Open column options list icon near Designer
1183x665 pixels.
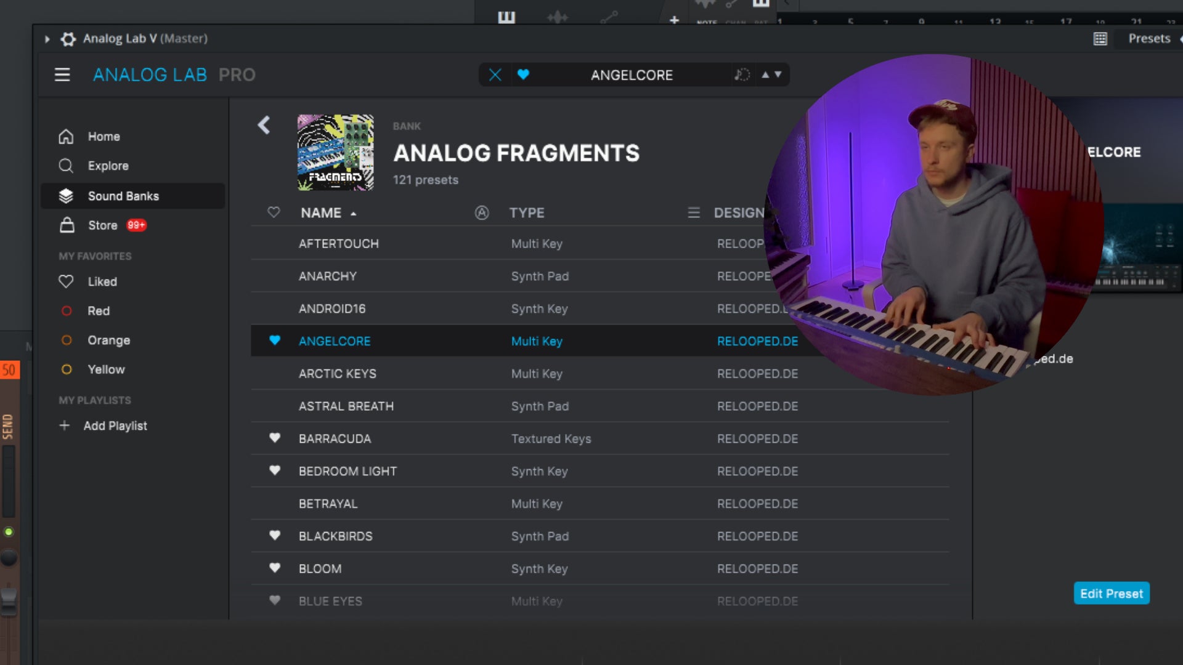coord(693,212)
